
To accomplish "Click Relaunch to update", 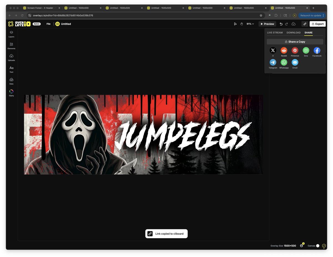I will pos(312,16).
